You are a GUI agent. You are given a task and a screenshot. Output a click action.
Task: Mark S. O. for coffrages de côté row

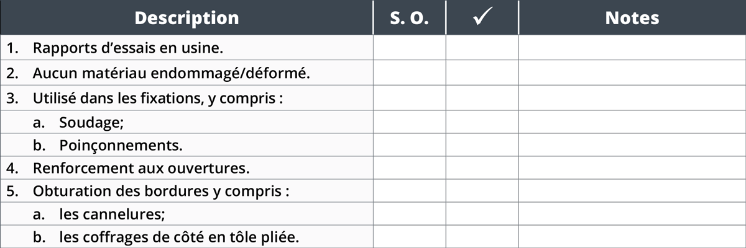tap(410, 237)
